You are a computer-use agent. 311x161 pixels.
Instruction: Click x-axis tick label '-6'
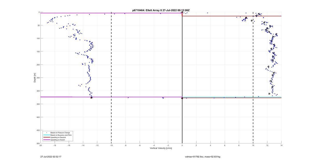(x=140, y=145)
